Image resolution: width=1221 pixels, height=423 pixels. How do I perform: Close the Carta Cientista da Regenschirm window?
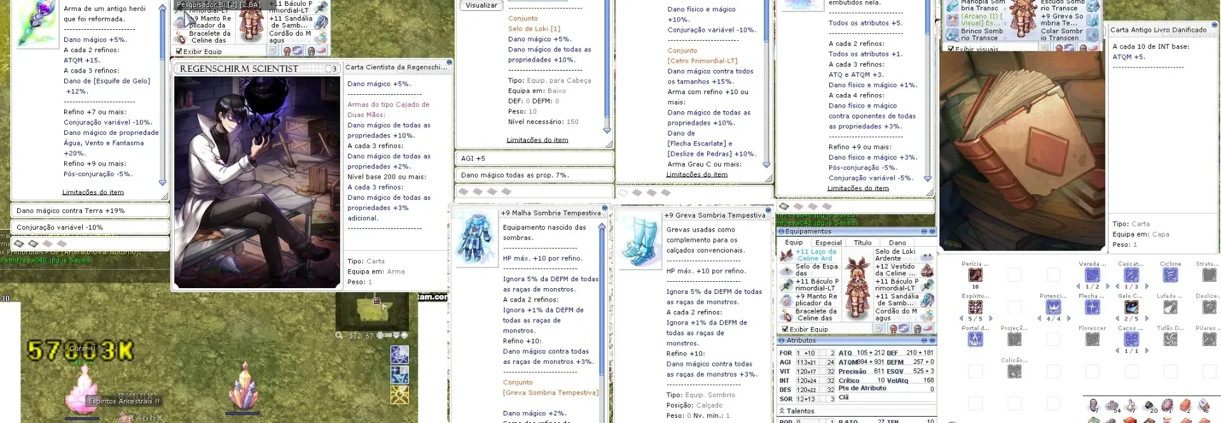coord(449,62)
